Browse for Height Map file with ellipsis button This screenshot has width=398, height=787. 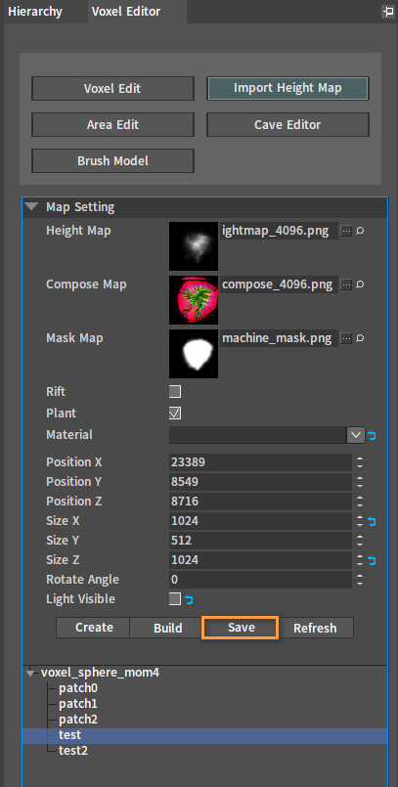coord(346,231)
